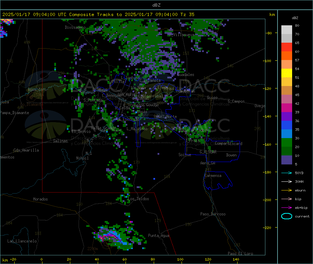The height and width of the screenshot is (264, 313).
Task: Click the Goudge map label
Action: point(152,105)
